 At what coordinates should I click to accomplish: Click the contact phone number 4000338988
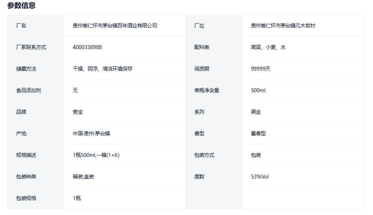pyautogui.click(x=87, y=47)
